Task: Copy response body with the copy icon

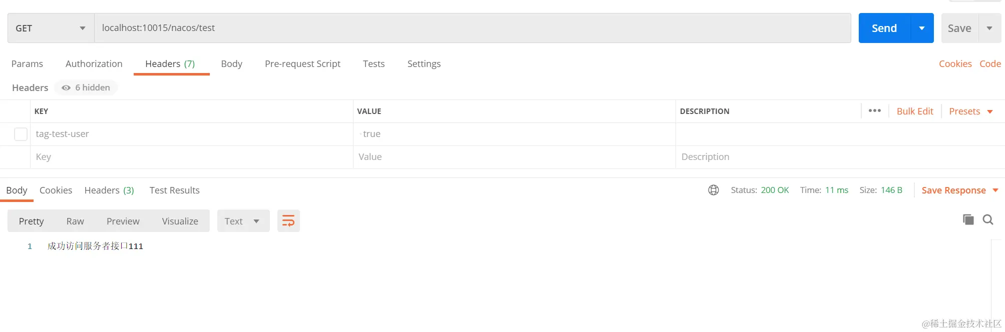Action: (968, 219)
